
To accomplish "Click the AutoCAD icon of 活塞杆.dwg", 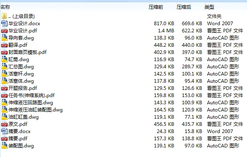I will tap(4, 74).
